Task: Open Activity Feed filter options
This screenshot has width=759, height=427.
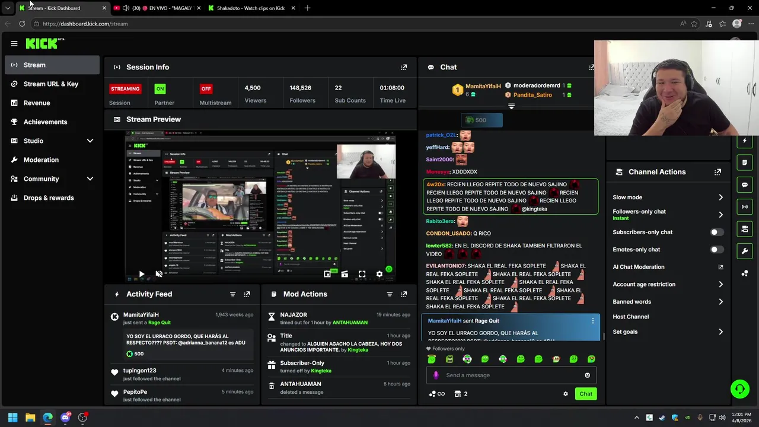Action: tap(232, 294)
